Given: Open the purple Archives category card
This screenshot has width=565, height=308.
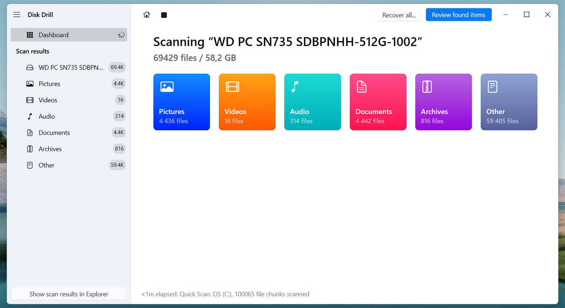Looking at the screenshot, I should 443,102.
